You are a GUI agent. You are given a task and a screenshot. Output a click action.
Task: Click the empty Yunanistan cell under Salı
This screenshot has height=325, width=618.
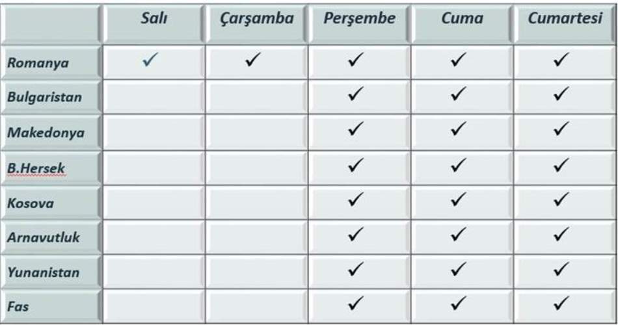[154, 271]
